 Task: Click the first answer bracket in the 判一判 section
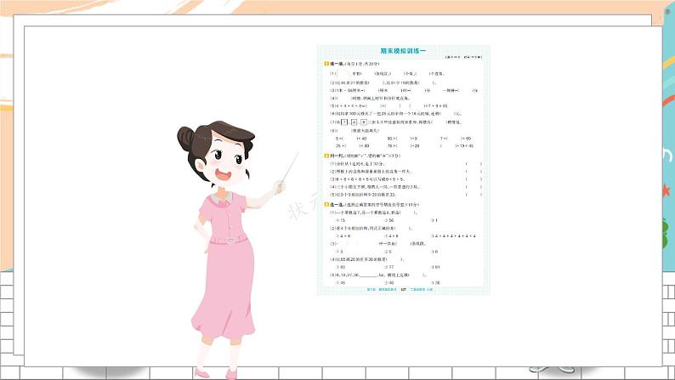pos(474,165)
